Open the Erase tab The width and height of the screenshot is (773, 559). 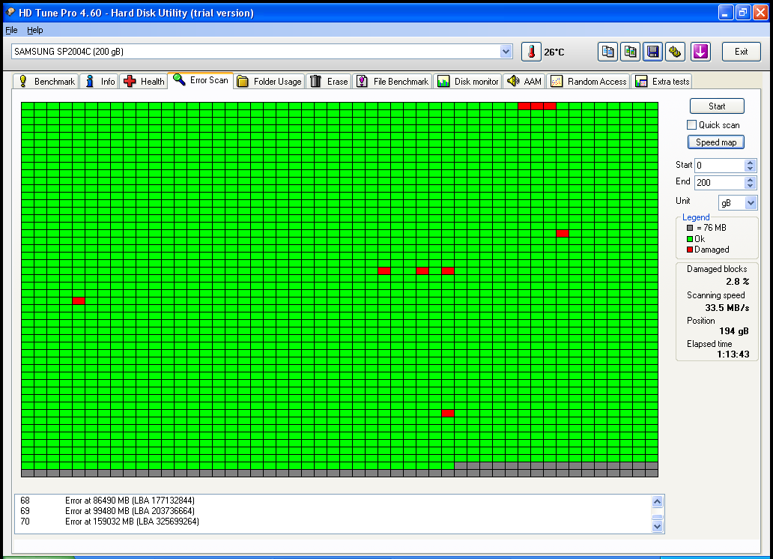click(329, 82)
